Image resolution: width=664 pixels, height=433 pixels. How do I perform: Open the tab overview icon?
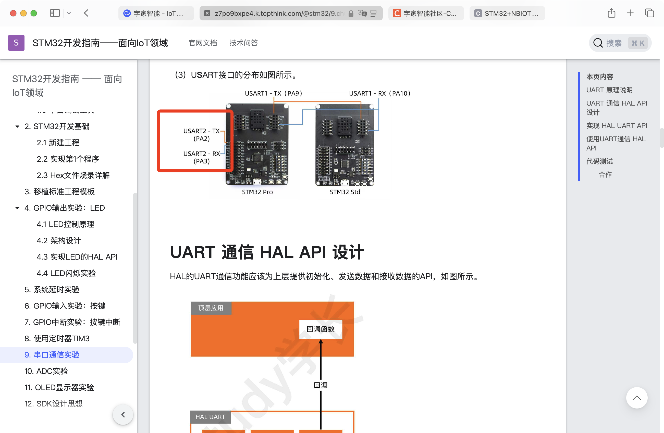[x=649, y=13]
